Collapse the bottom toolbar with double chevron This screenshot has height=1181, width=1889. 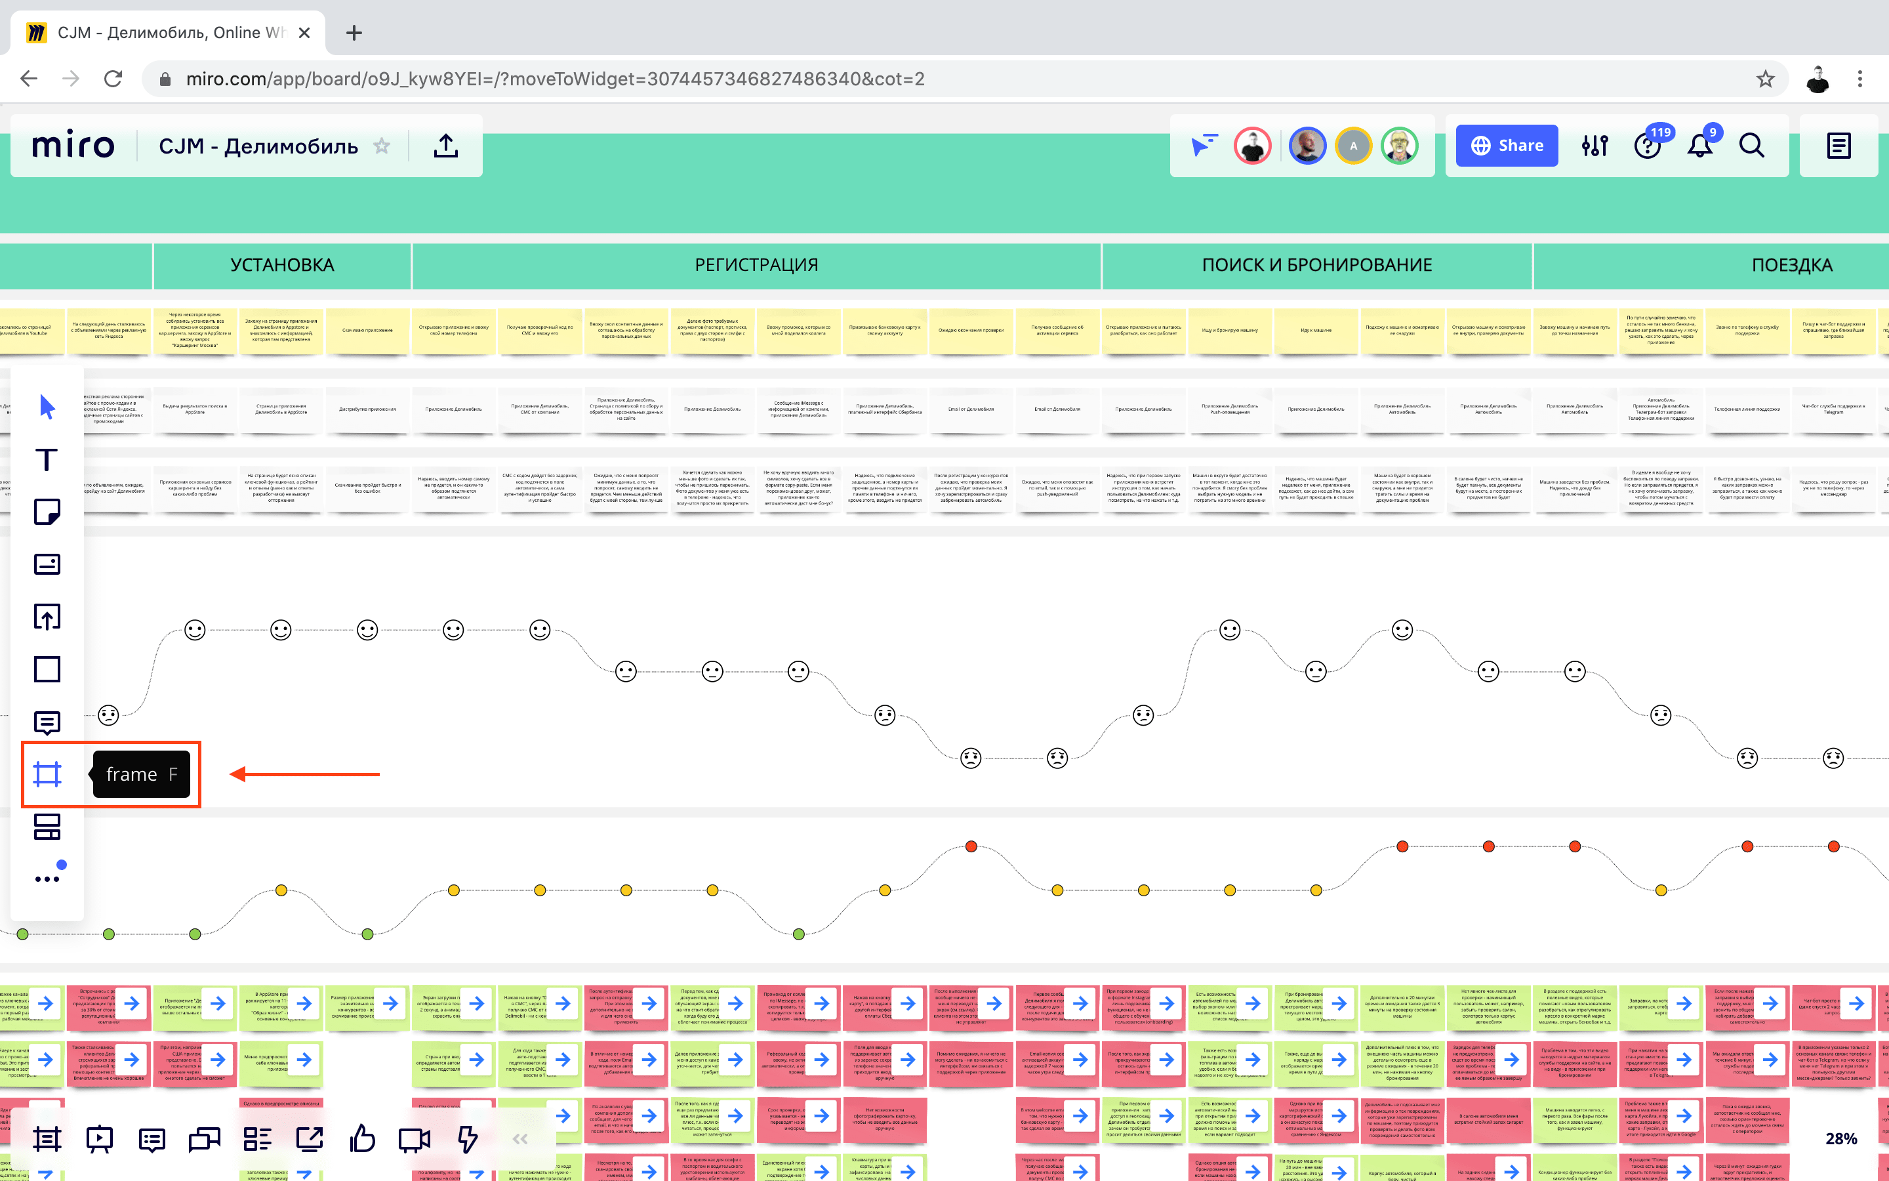tap(521, 1140)
